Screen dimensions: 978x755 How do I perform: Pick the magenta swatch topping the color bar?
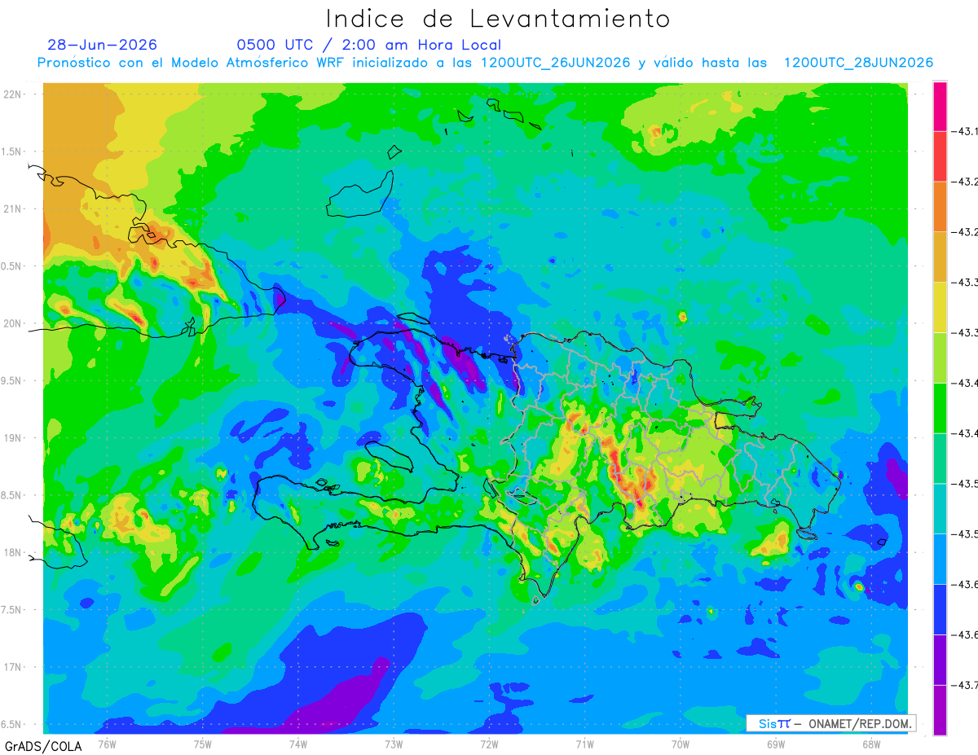point(940,107)
